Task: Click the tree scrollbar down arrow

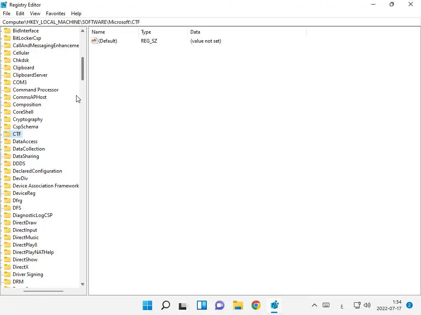Action: 83,284
